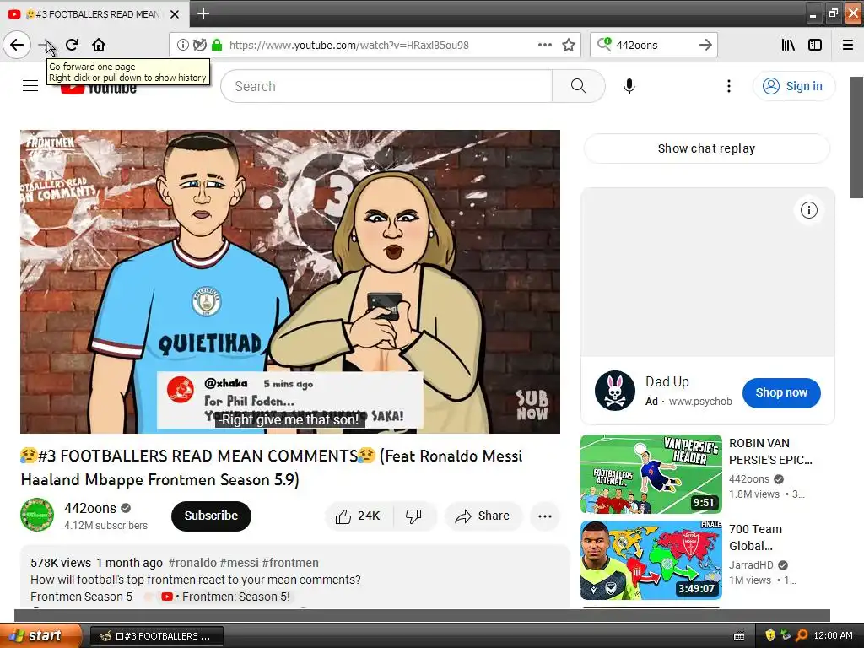
Task: Open the browser home page
Action: point(99,45)
